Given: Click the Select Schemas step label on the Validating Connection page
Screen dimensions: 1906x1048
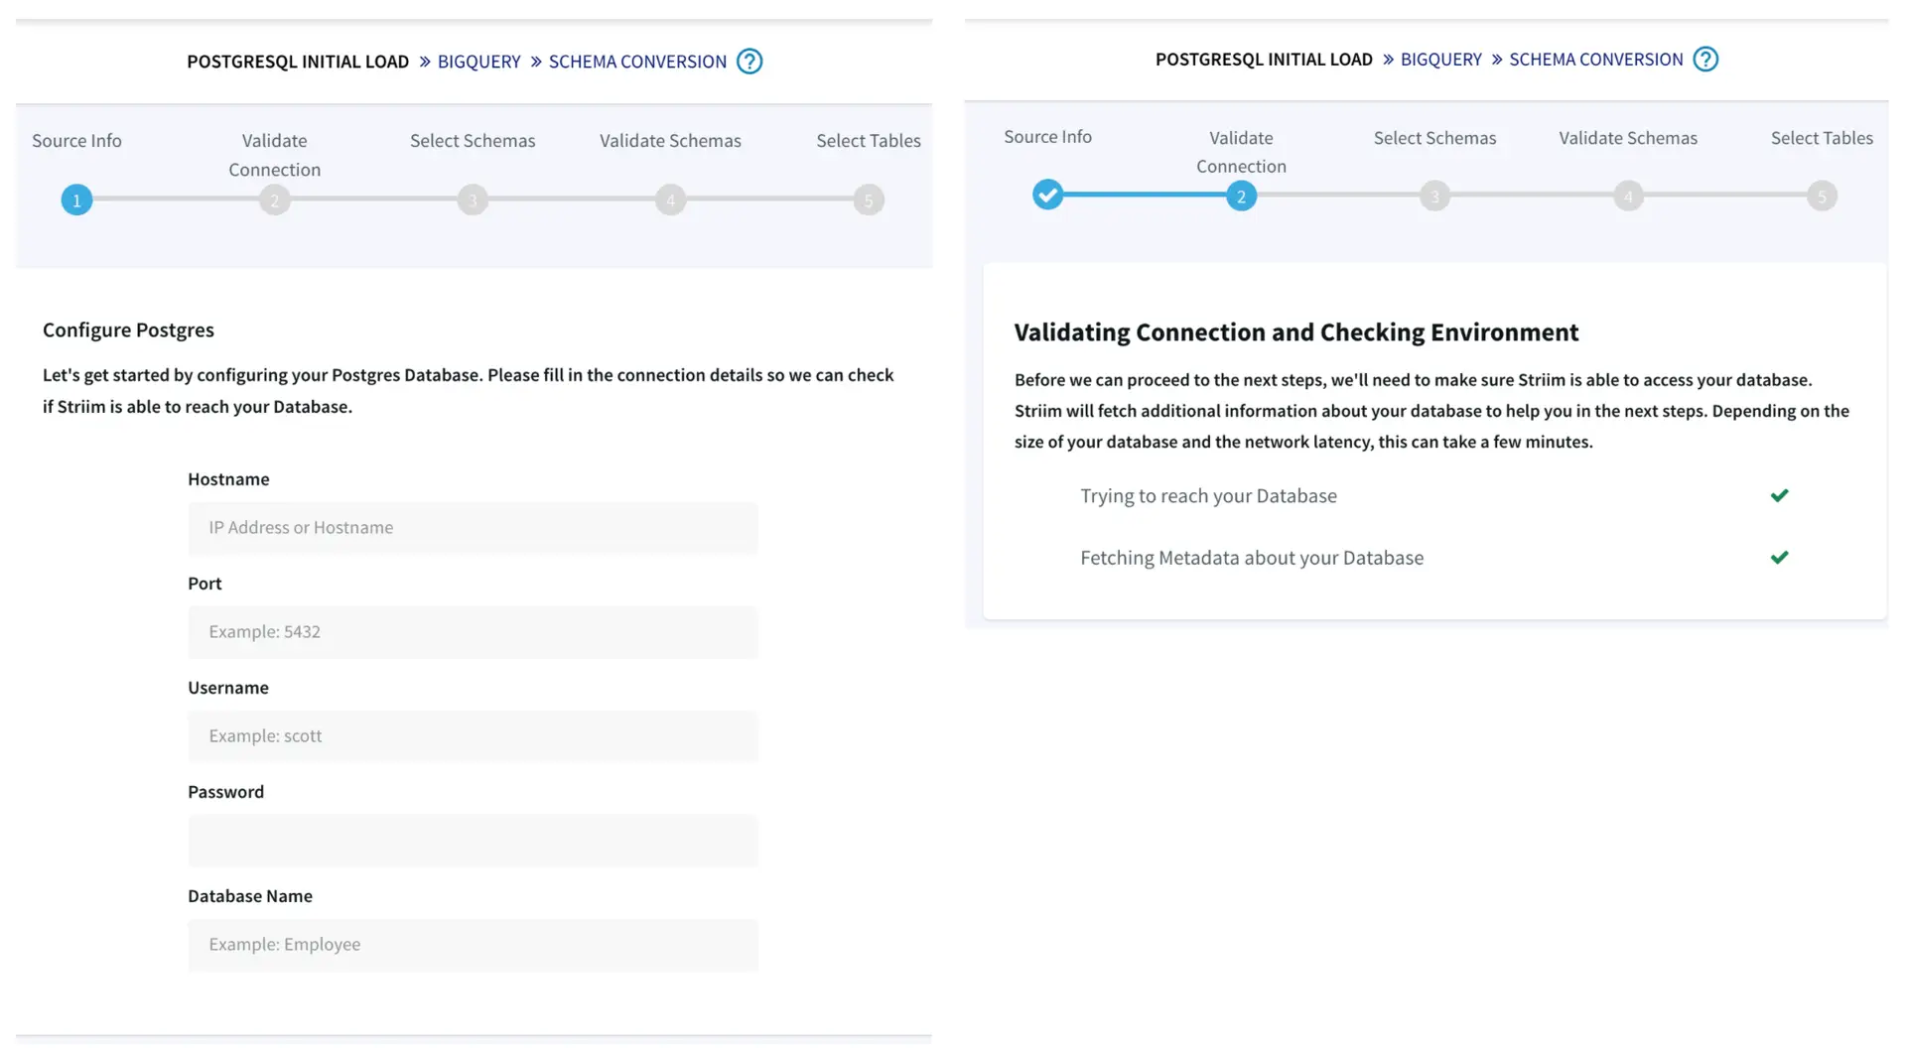Looking at the screenshot, I should click(1433, 138).
